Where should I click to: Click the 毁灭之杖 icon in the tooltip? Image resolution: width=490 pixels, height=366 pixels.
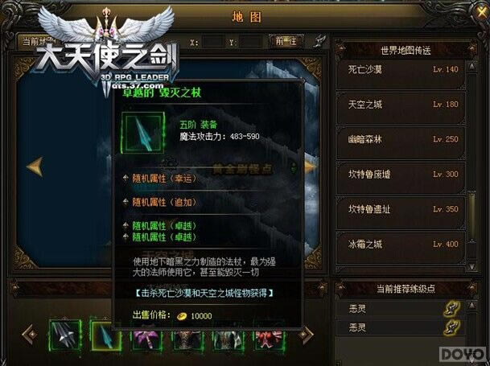pyautogui.click(x=142, y=133)
